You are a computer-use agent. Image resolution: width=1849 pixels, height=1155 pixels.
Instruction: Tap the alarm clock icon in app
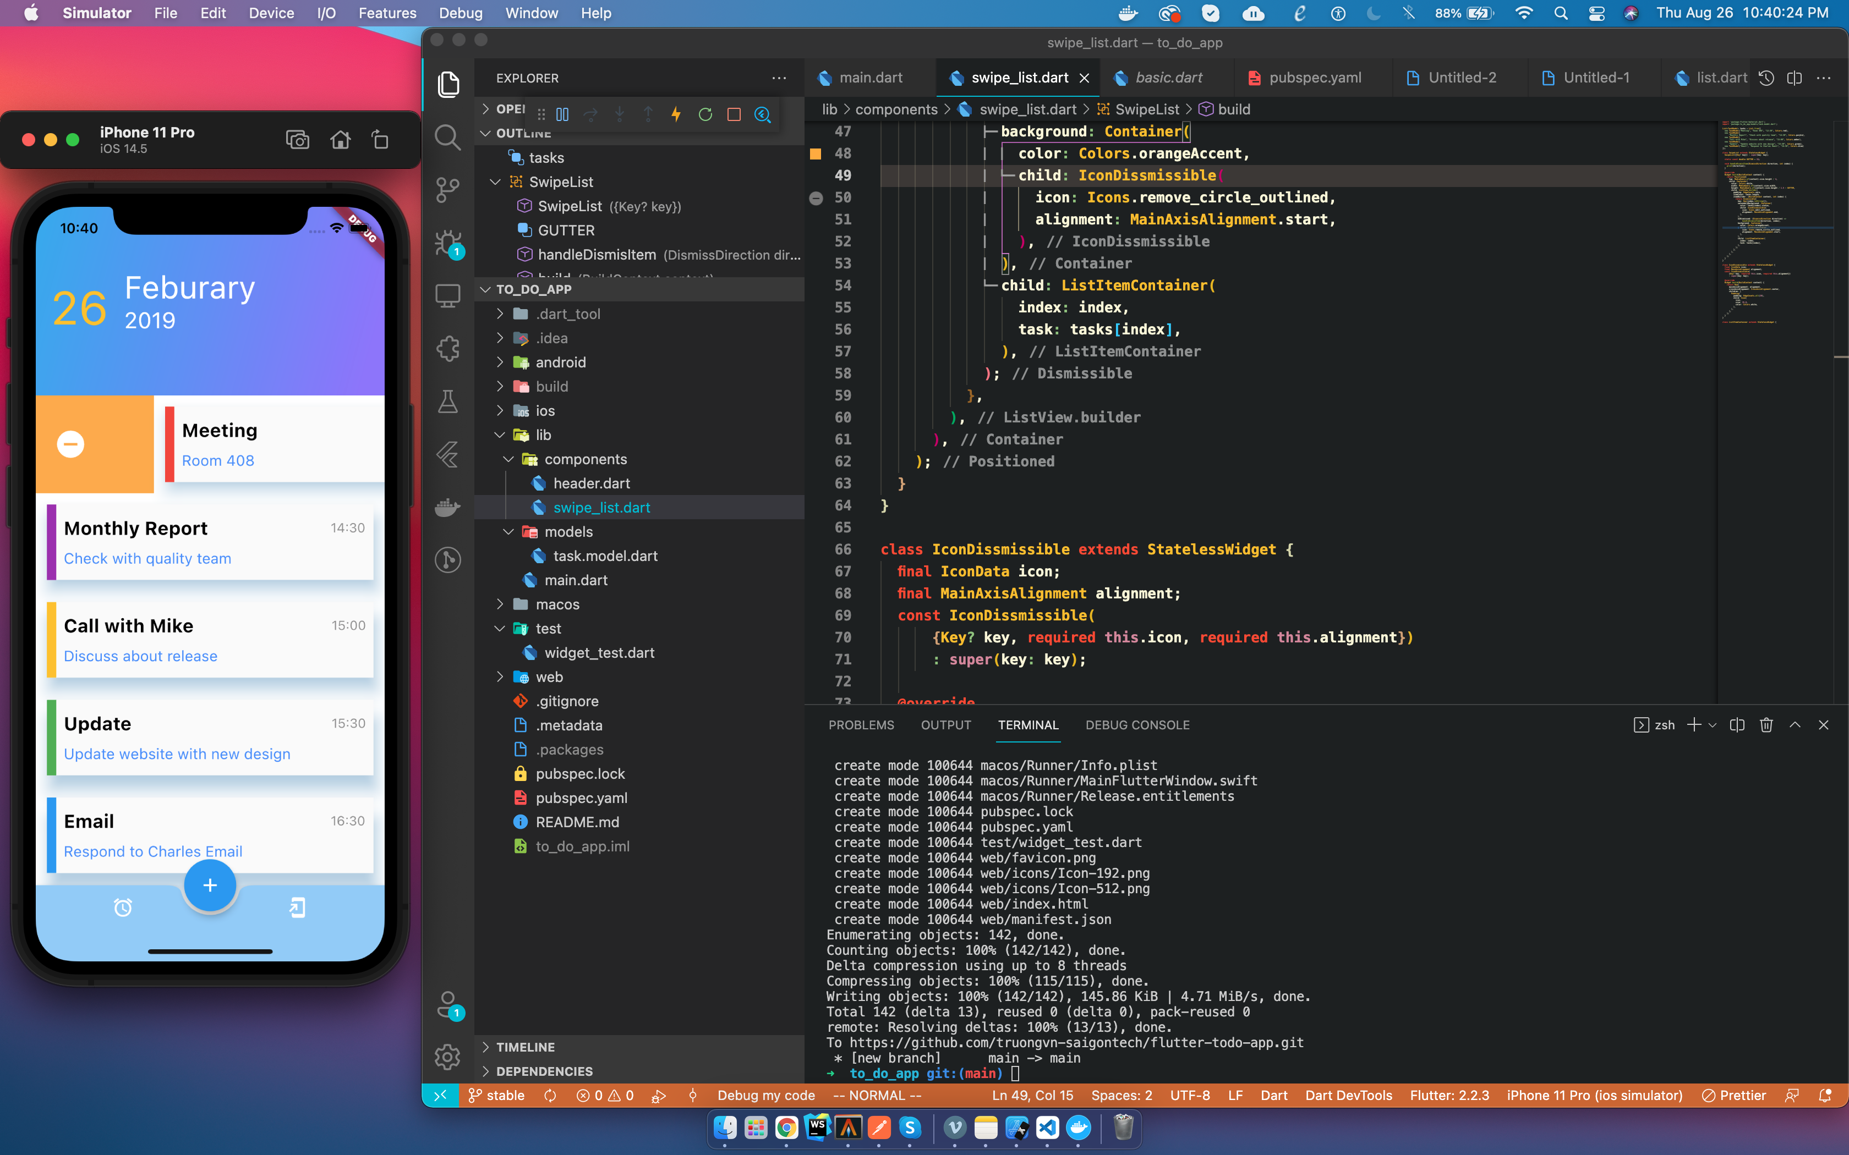(123, 908)
